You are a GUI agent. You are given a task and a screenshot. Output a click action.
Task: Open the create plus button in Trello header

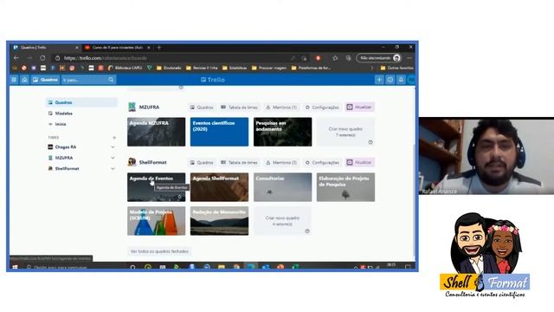[379, 80]
